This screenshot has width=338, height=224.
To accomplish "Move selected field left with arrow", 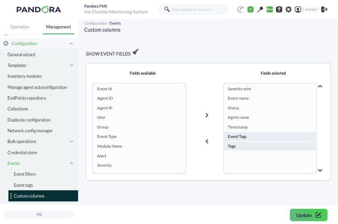I will click(207, 141).
